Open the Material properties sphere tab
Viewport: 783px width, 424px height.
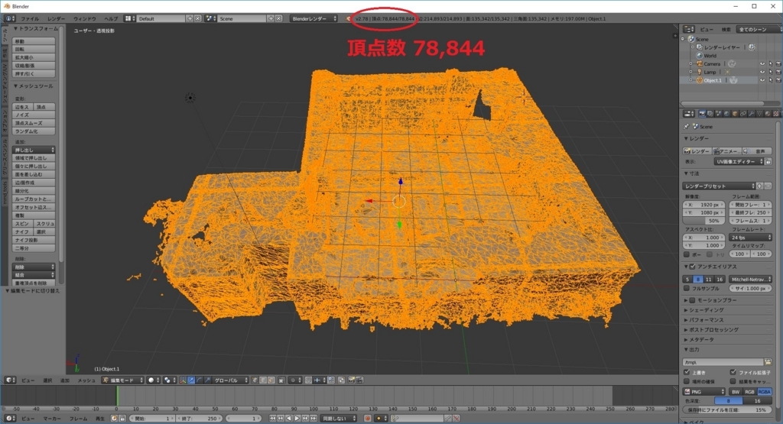pos(768,114)
